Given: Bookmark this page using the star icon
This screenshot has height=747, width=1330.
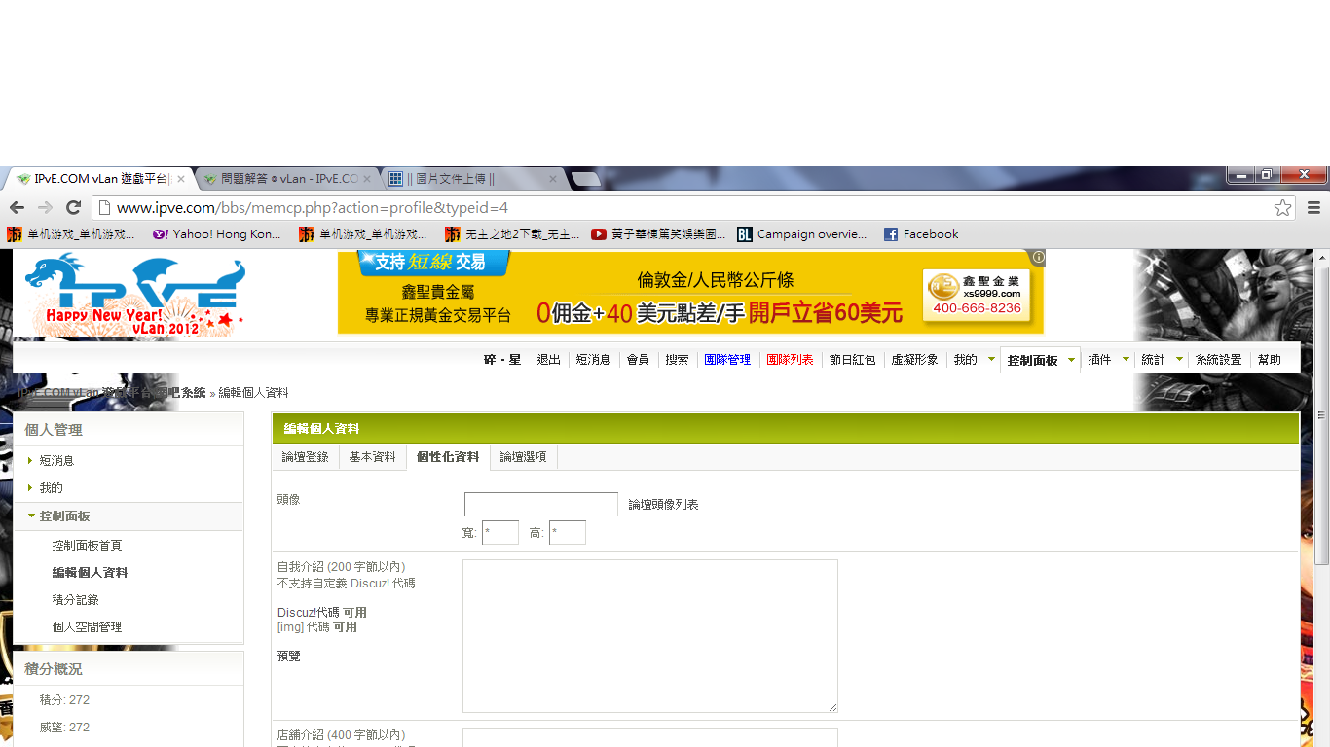Looking at the screenshot, I should tap(1282, 207).
